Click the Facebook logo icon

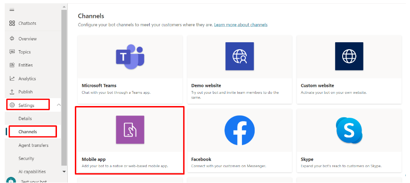[240, 130]
